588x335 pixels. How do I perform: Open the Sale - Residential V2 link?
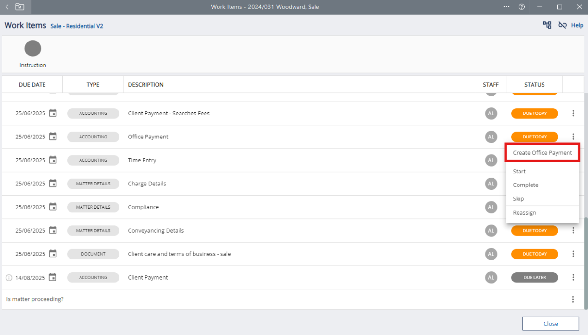[x=77, y=26]
